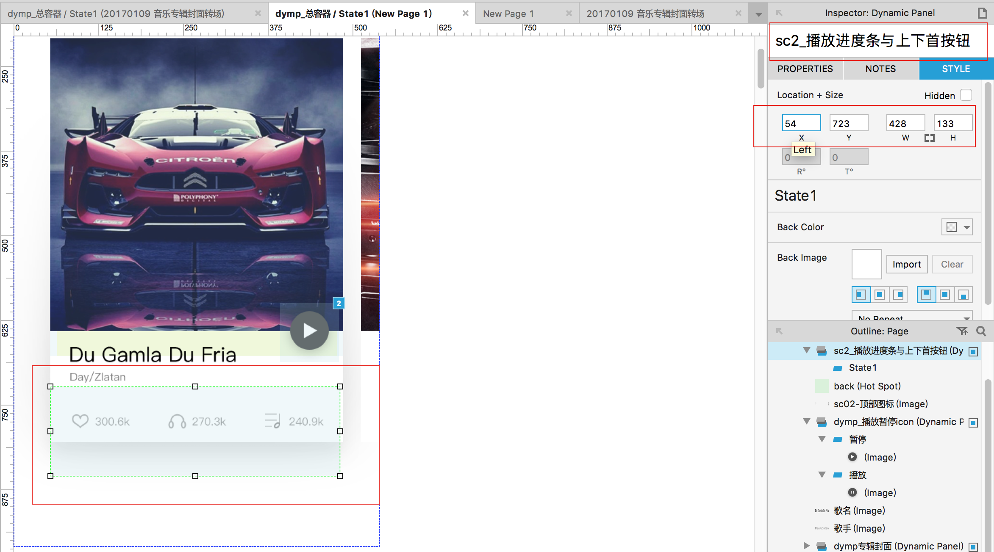Align back image to top
The width and height of the screenshot is (994, 552).
click(x=926, y=295)
